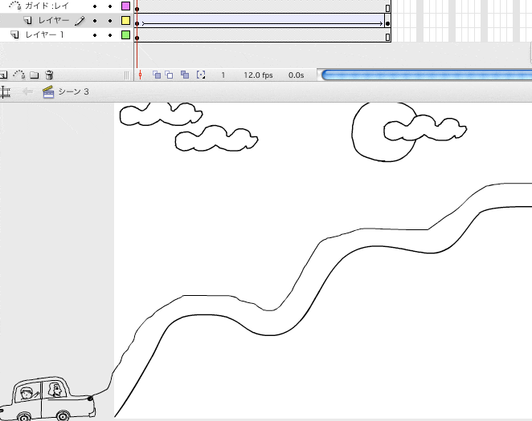Select the ガイド:レイ layer name
532x421 pixels.
47,6
